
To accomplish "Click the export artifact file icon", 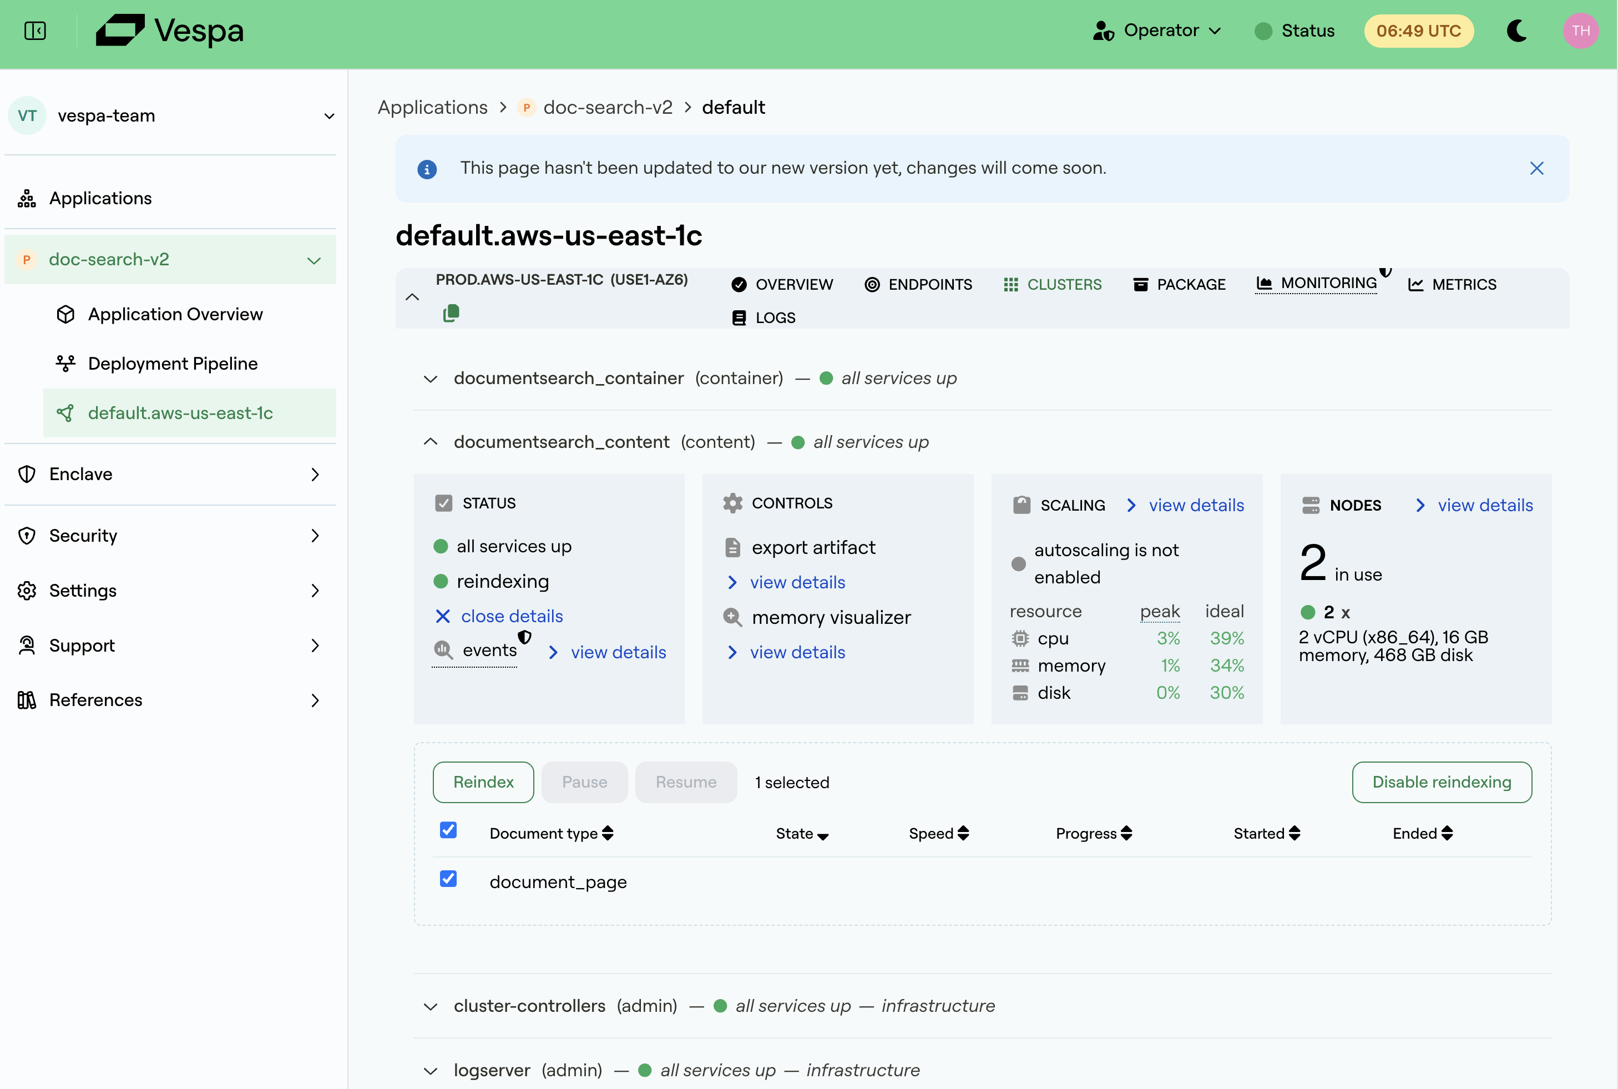I will tap(732, 547).
